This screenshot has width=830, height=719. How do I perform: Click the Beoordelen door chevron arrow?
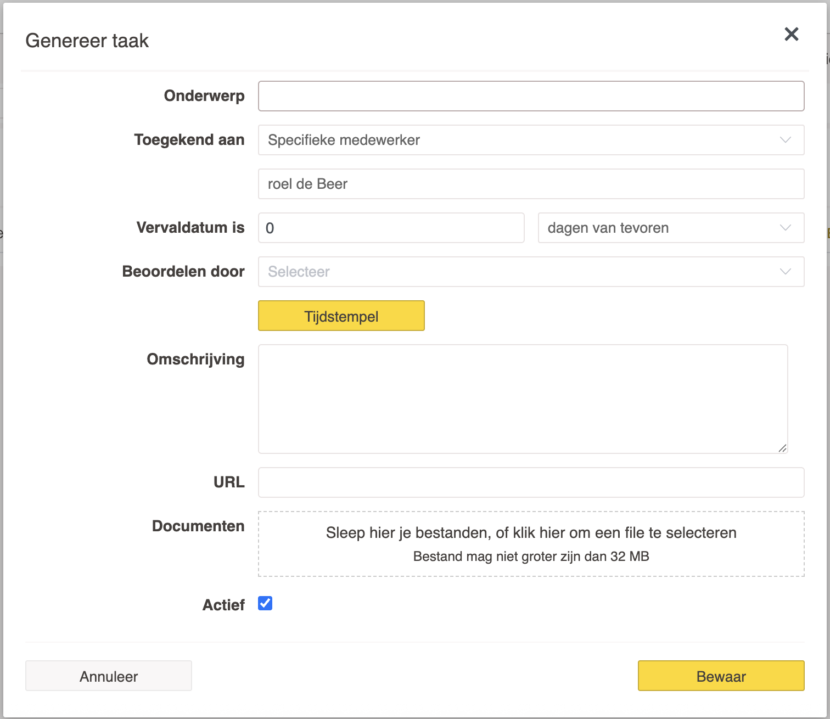pyautogui.click(x=785, y=272)
